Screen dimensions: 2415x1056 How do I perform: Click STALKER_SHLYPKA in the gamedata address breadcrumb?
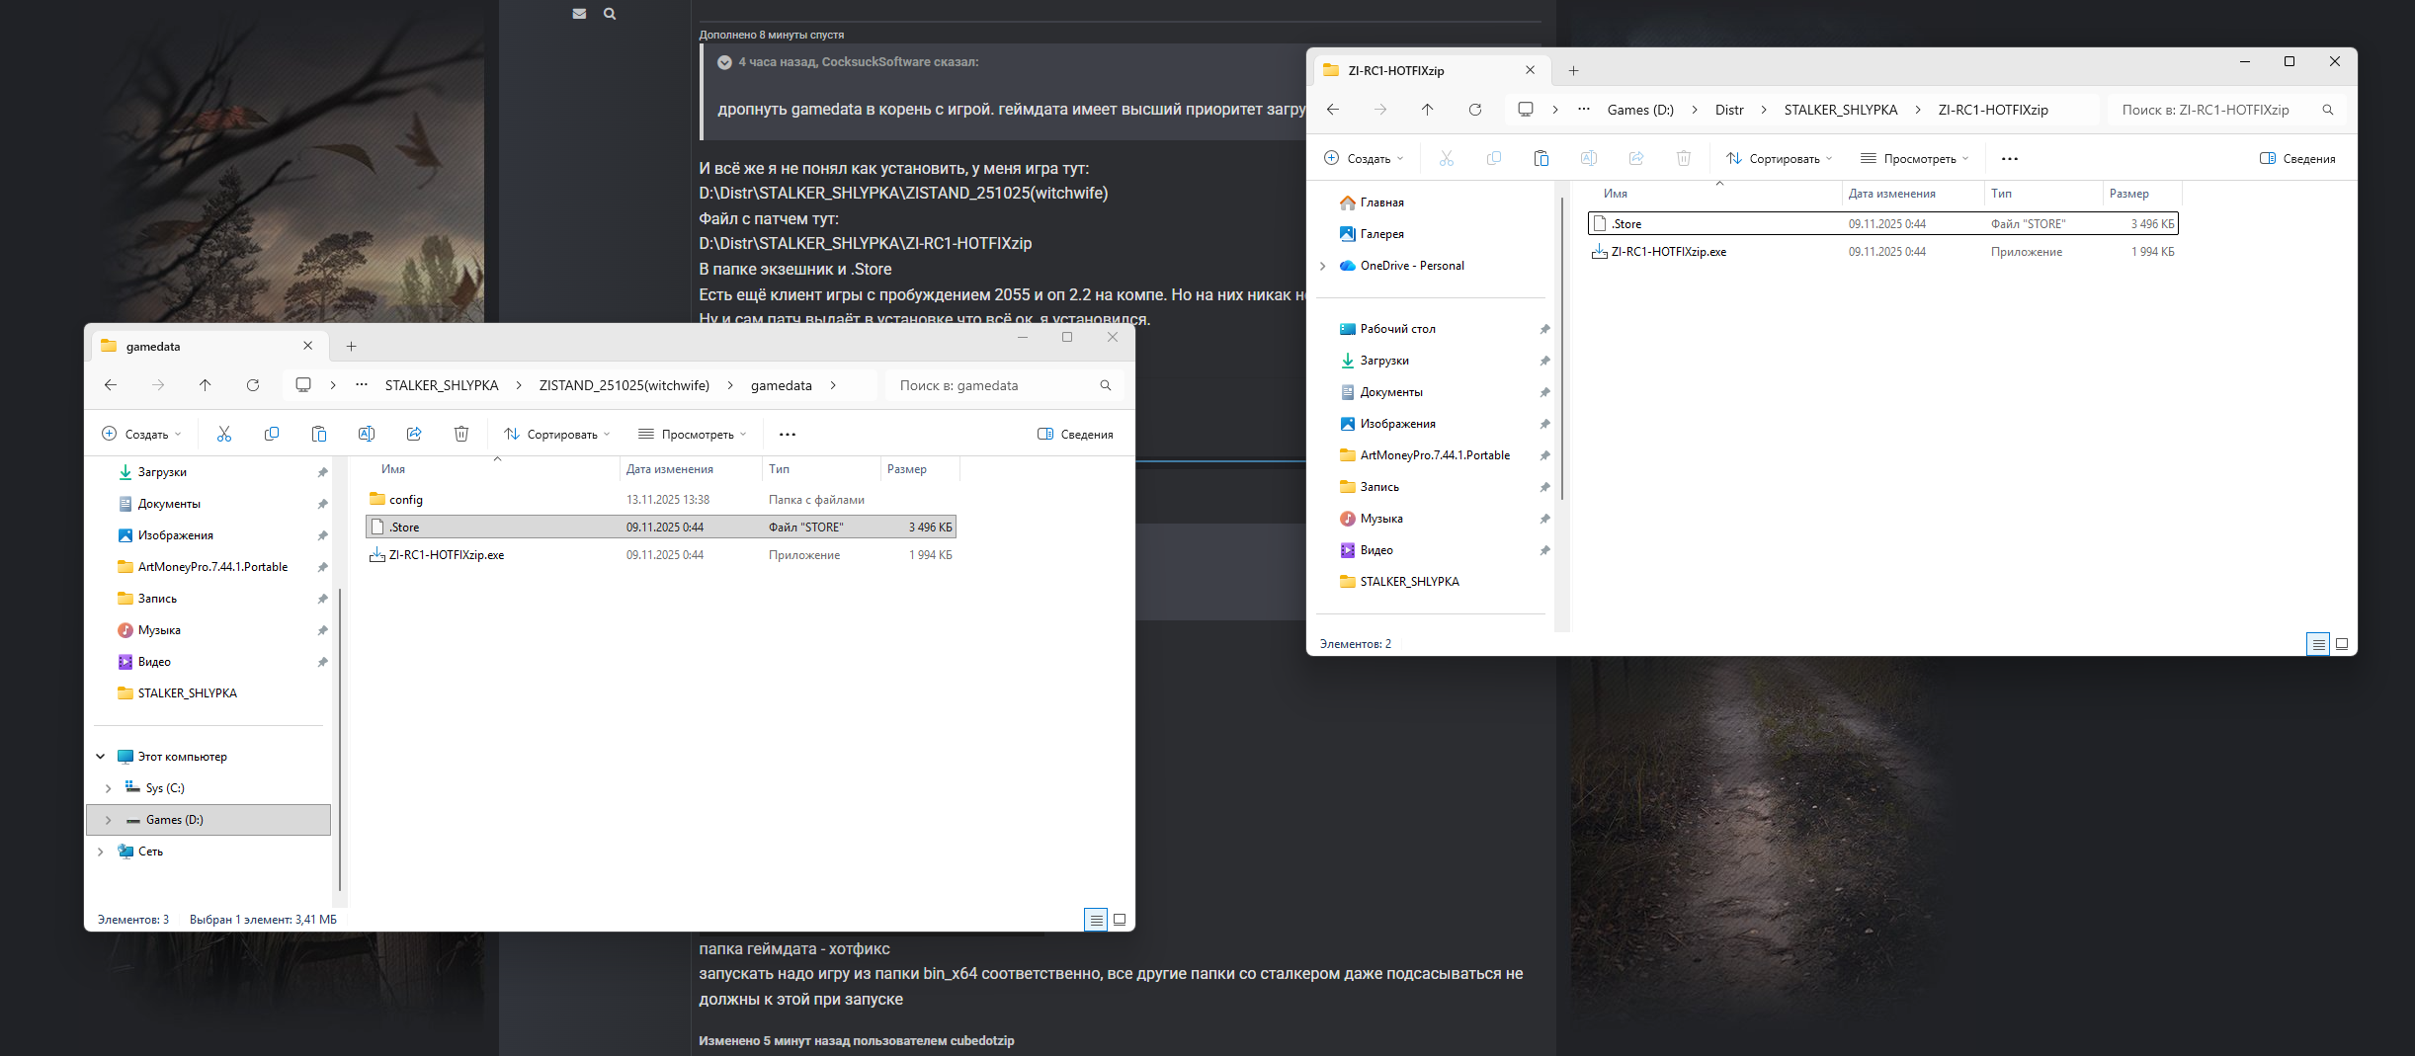coord(441,385)
